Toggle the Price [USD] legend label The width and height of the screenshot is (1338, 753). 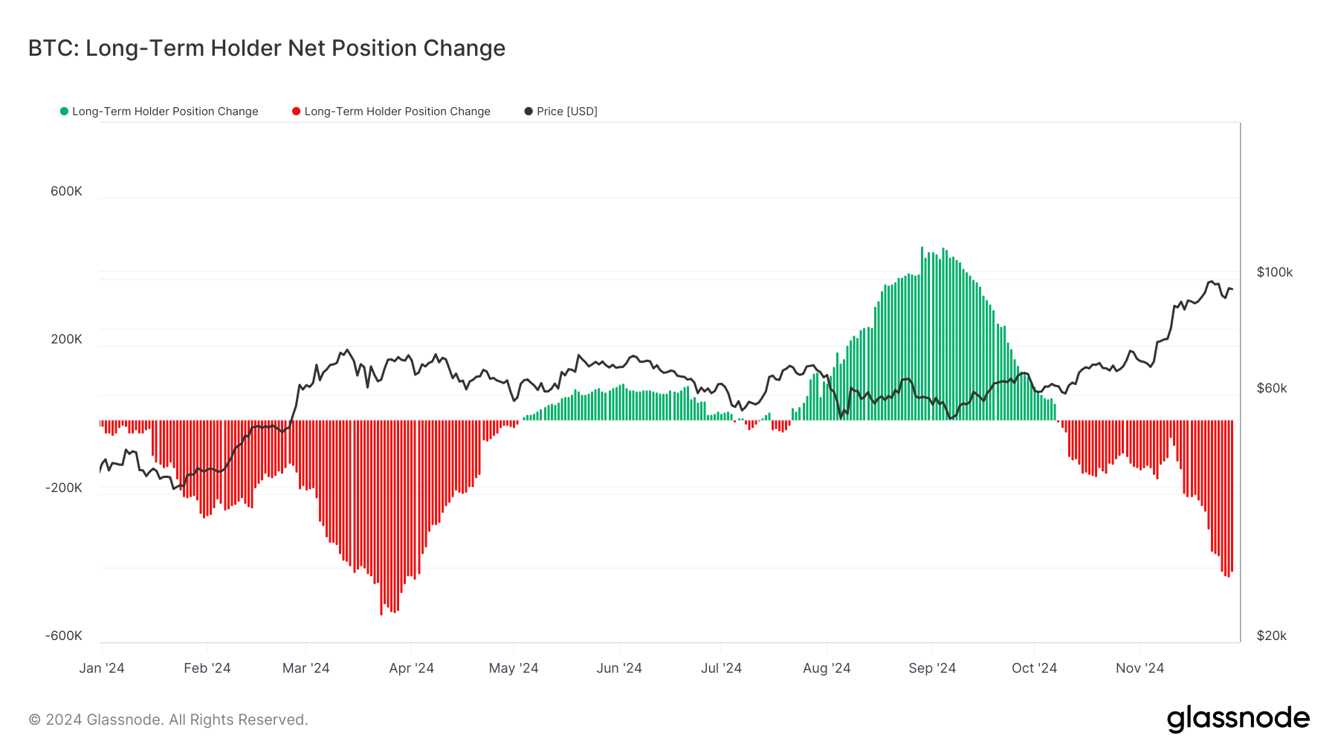click(566, 112)
